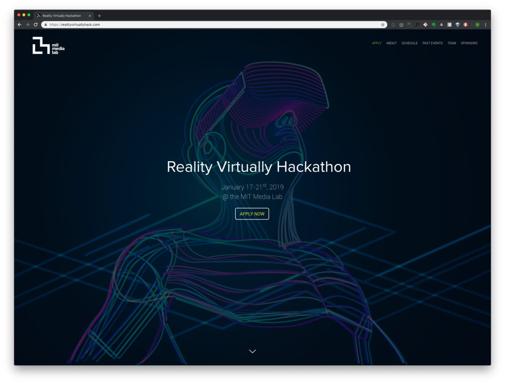Click the scroll-down chevron indicator
The image size is (505, 384).
(x=252, y=351)
